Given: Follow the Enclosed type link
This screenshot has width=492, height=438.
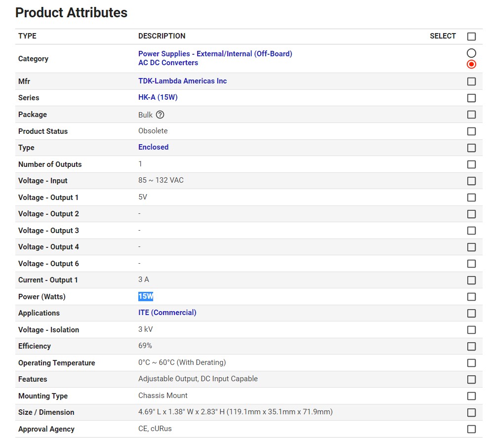Looking at the screenshot, I should coord(153,147).
